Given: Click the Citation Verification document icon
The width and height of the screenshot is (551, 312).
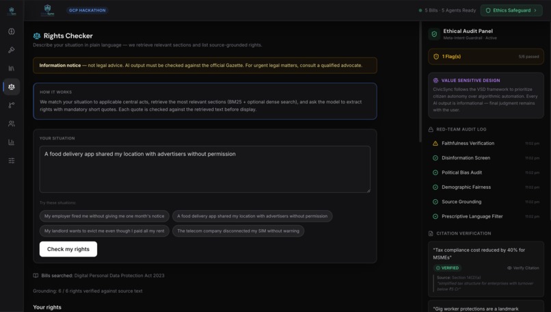Looking at the screenshot, I should [431, 233].
